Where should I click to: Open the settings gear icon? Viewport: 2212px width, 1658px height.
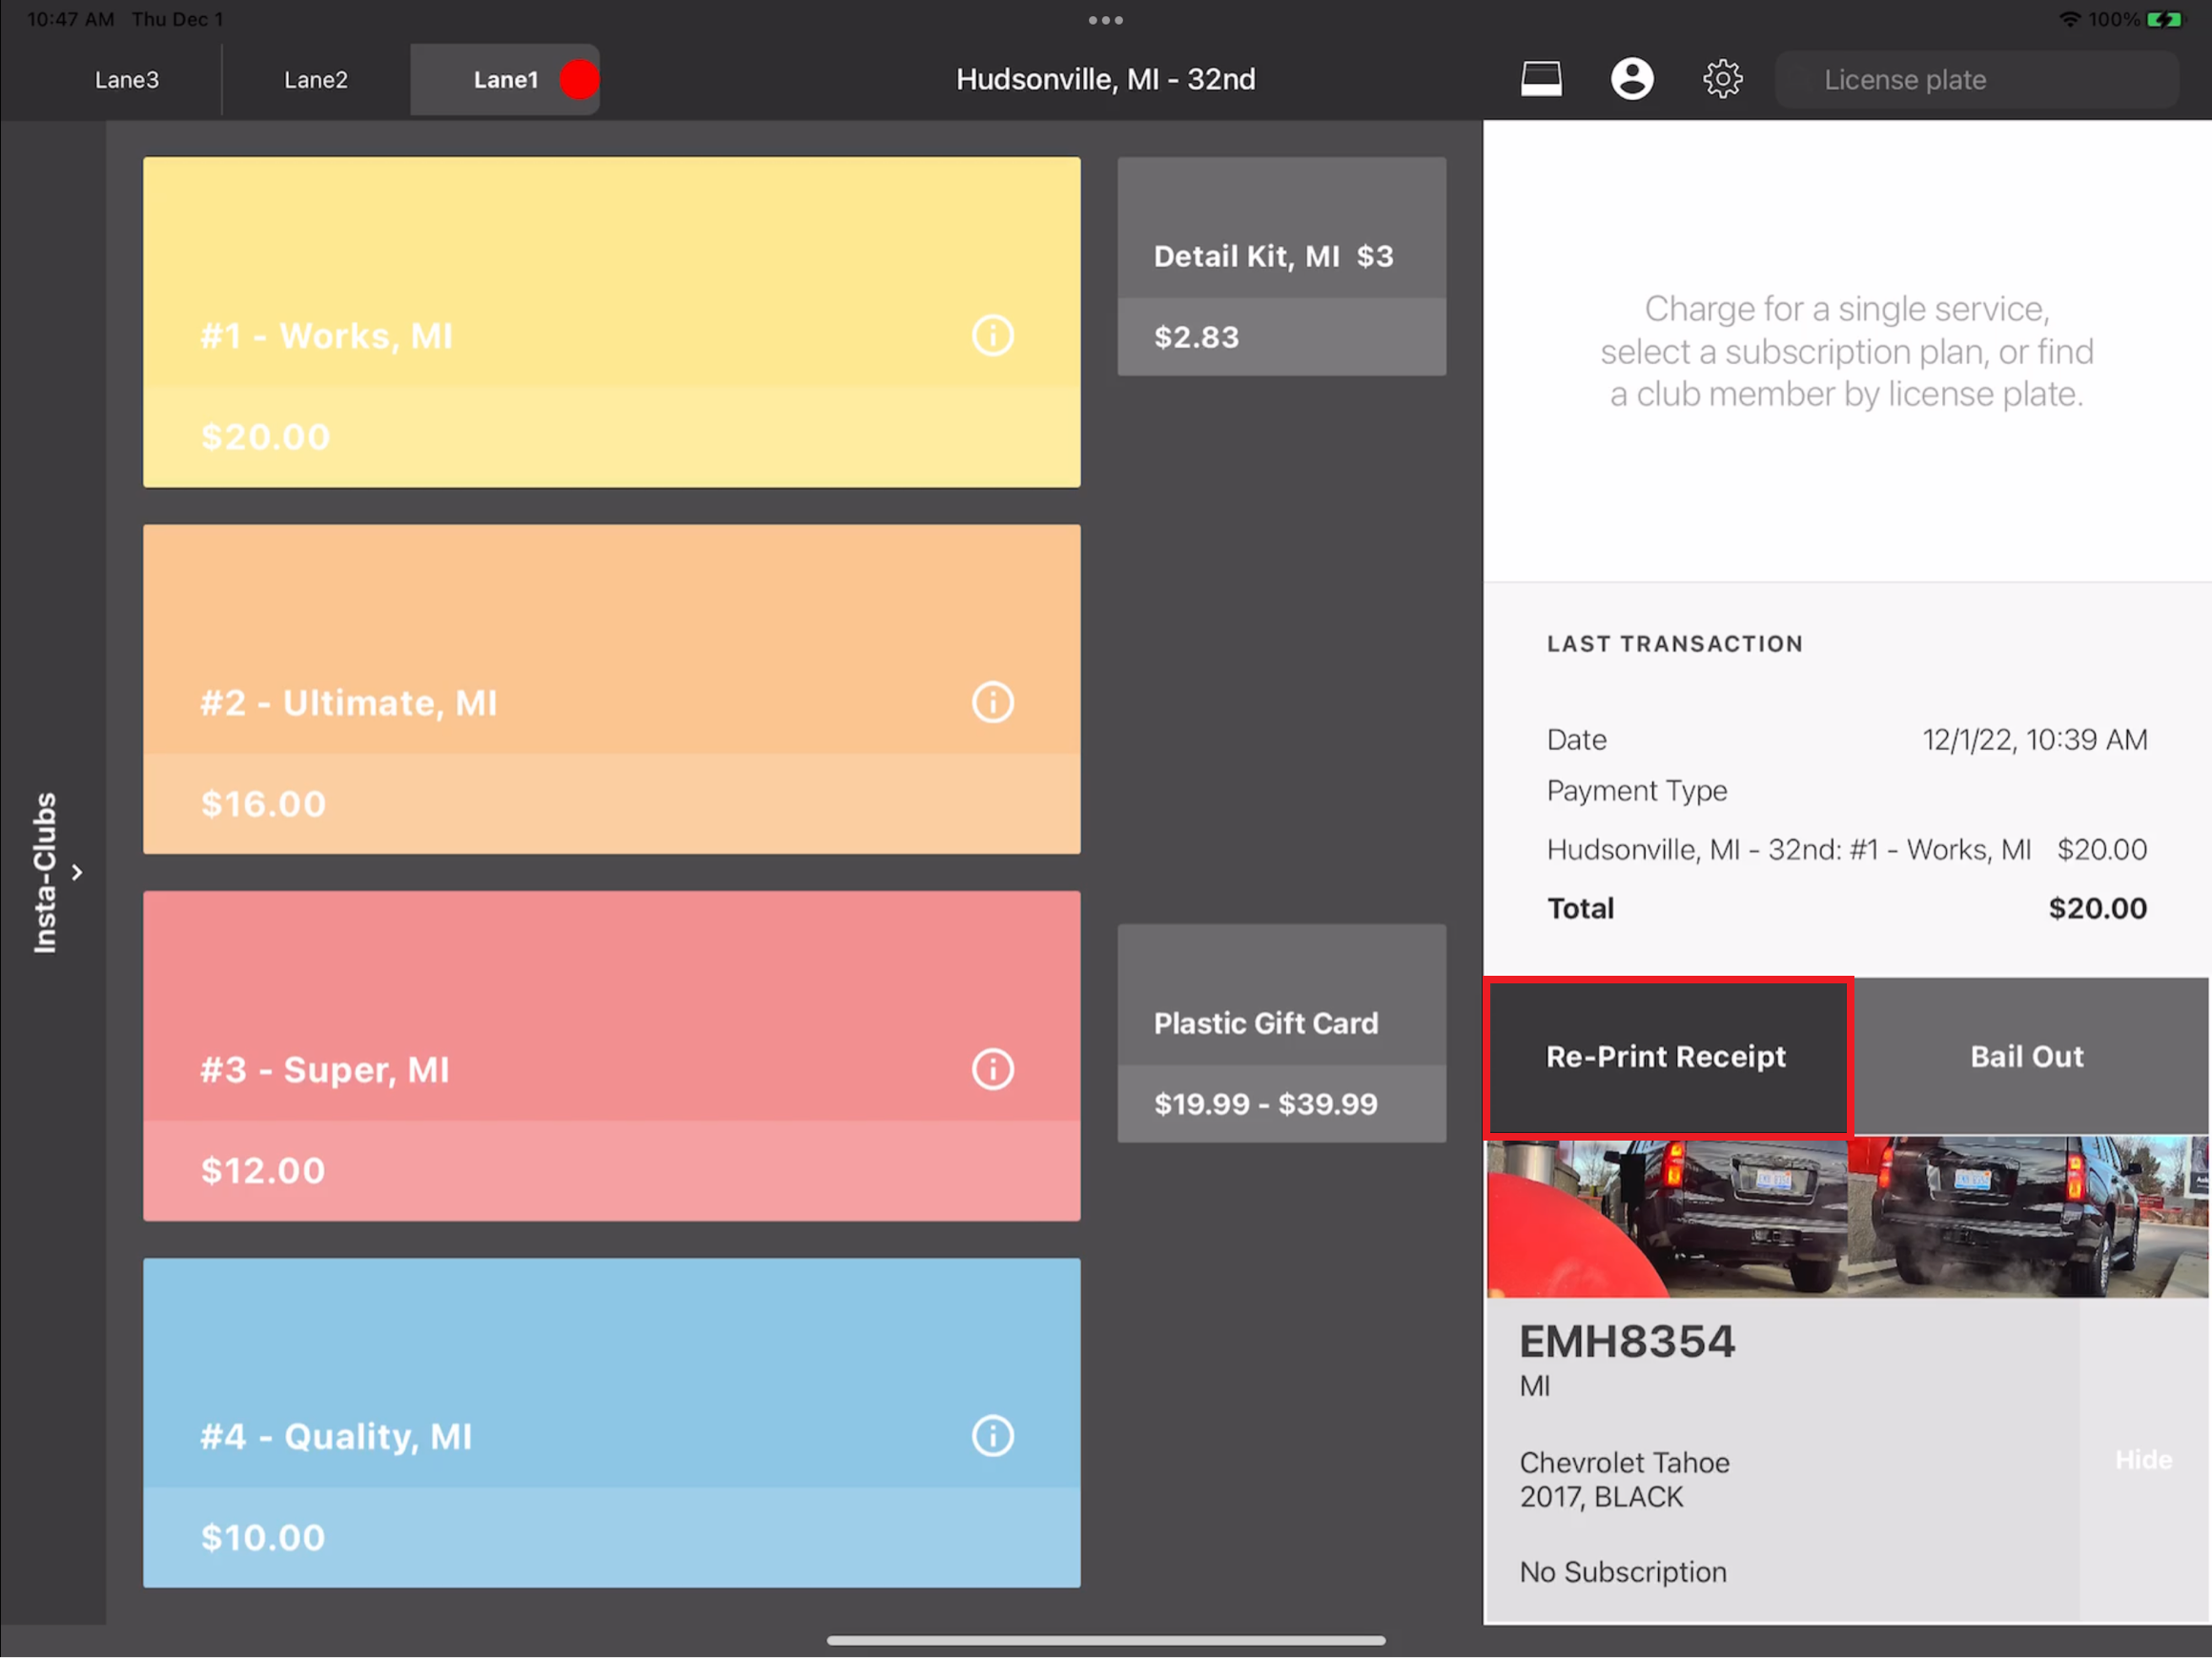[1722, 79]
